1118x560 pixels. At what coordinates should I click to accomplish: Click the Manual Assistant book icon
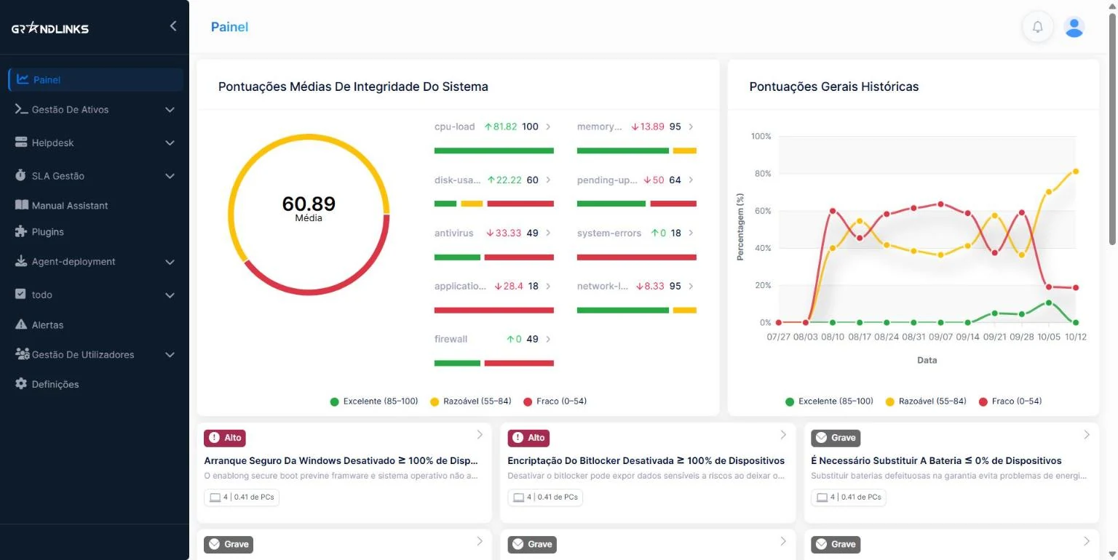(21, 205)
